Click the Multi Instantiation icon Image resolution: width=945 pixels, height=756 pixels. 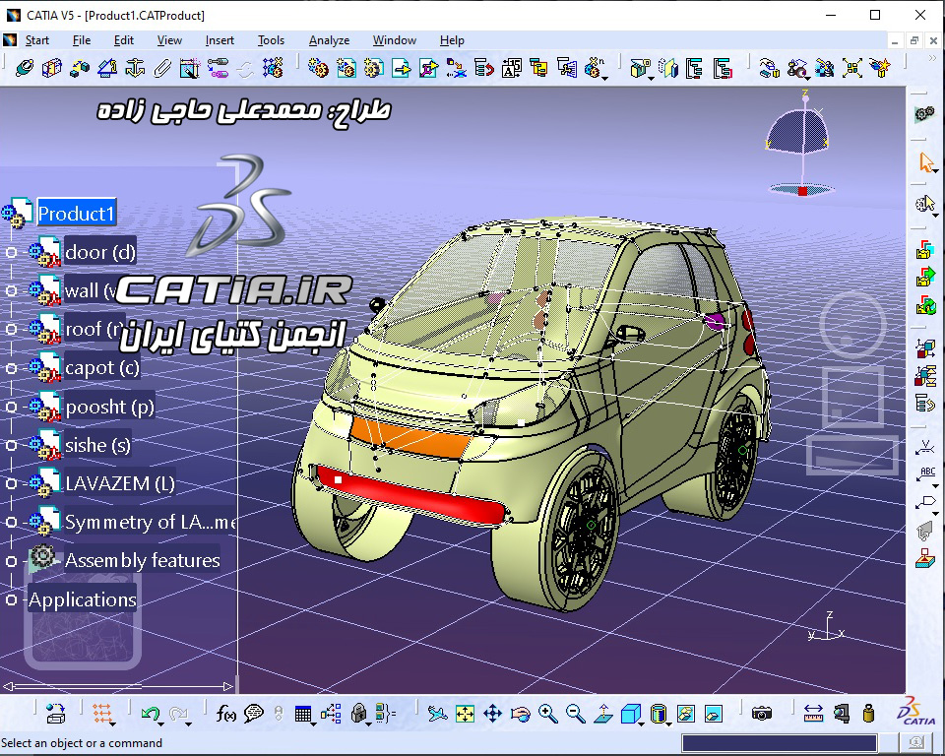point(593,68)
